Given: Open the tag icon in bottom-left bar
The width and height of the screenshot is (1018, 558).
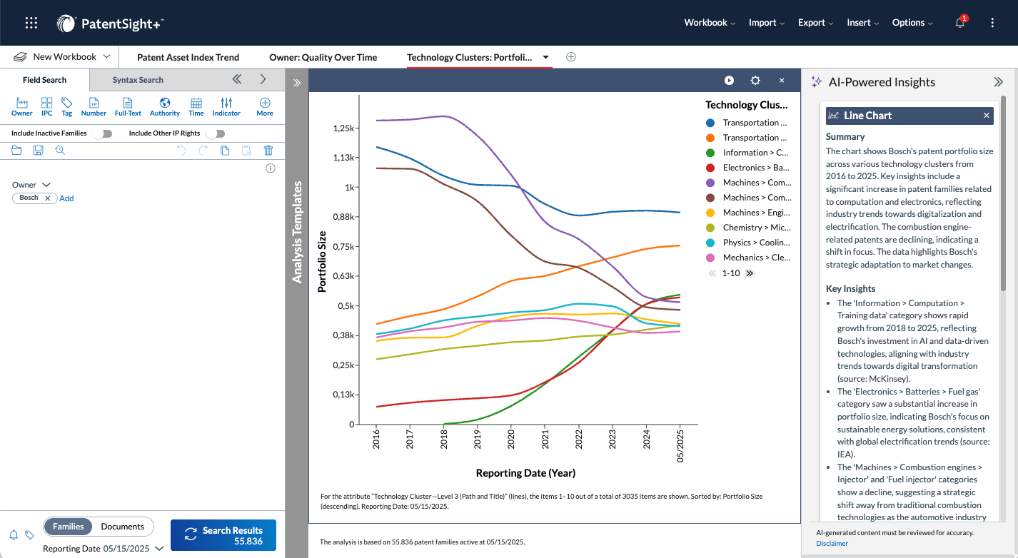Looking at the screenshot, I should pyautogui.click(x=29, y=534).
